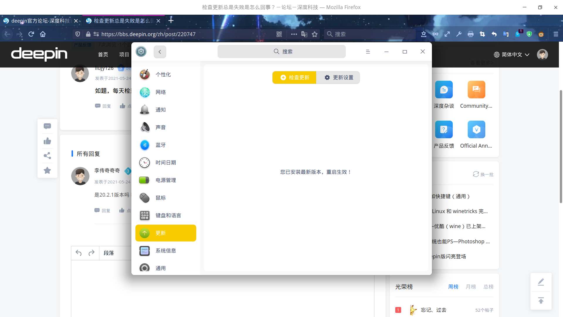Click the browser page vertical scrollbar

click(x=561, y=147)
